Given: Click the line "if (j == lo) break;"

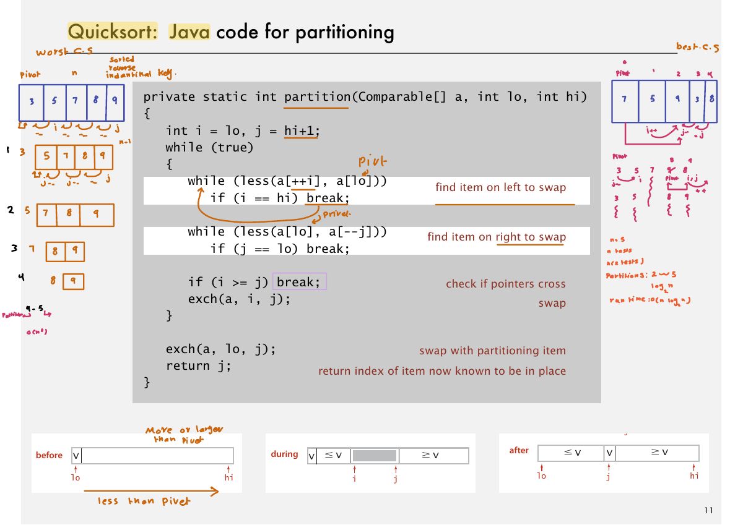Looking at the screenshot, I should point(280,249).
